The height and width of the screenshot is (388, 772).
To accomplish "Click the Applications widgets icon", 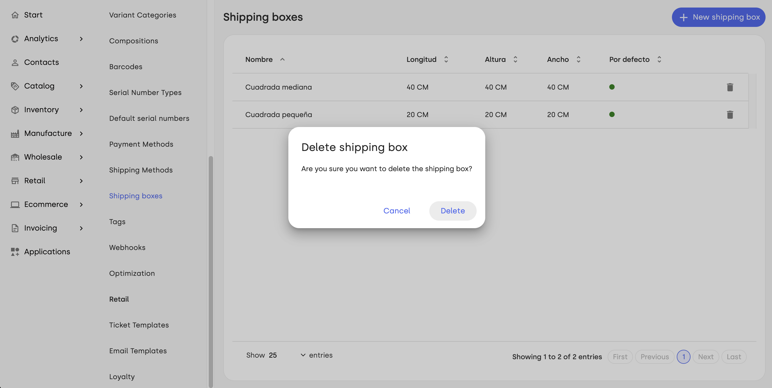I will click(x=15, y=252).
